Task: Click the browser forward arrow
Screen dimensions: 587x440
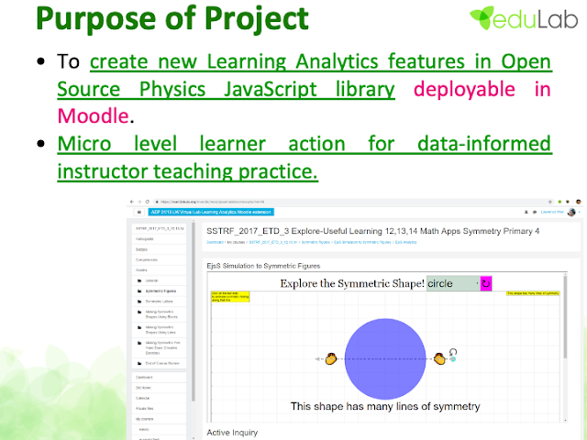Action: click(x=139, y=202)
